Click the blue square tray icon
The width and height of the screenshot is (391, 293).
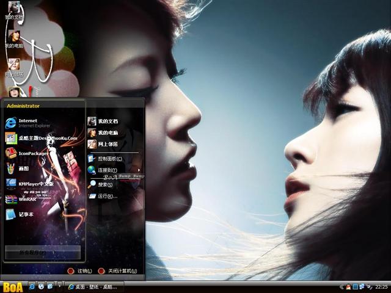pos(356,287)
